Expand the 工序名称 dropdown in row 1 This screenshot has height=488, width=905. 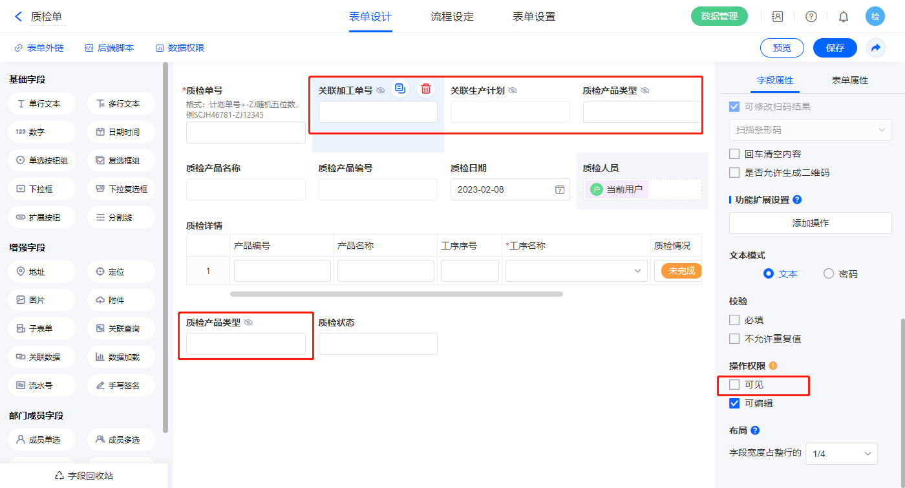tap(576, 271)
